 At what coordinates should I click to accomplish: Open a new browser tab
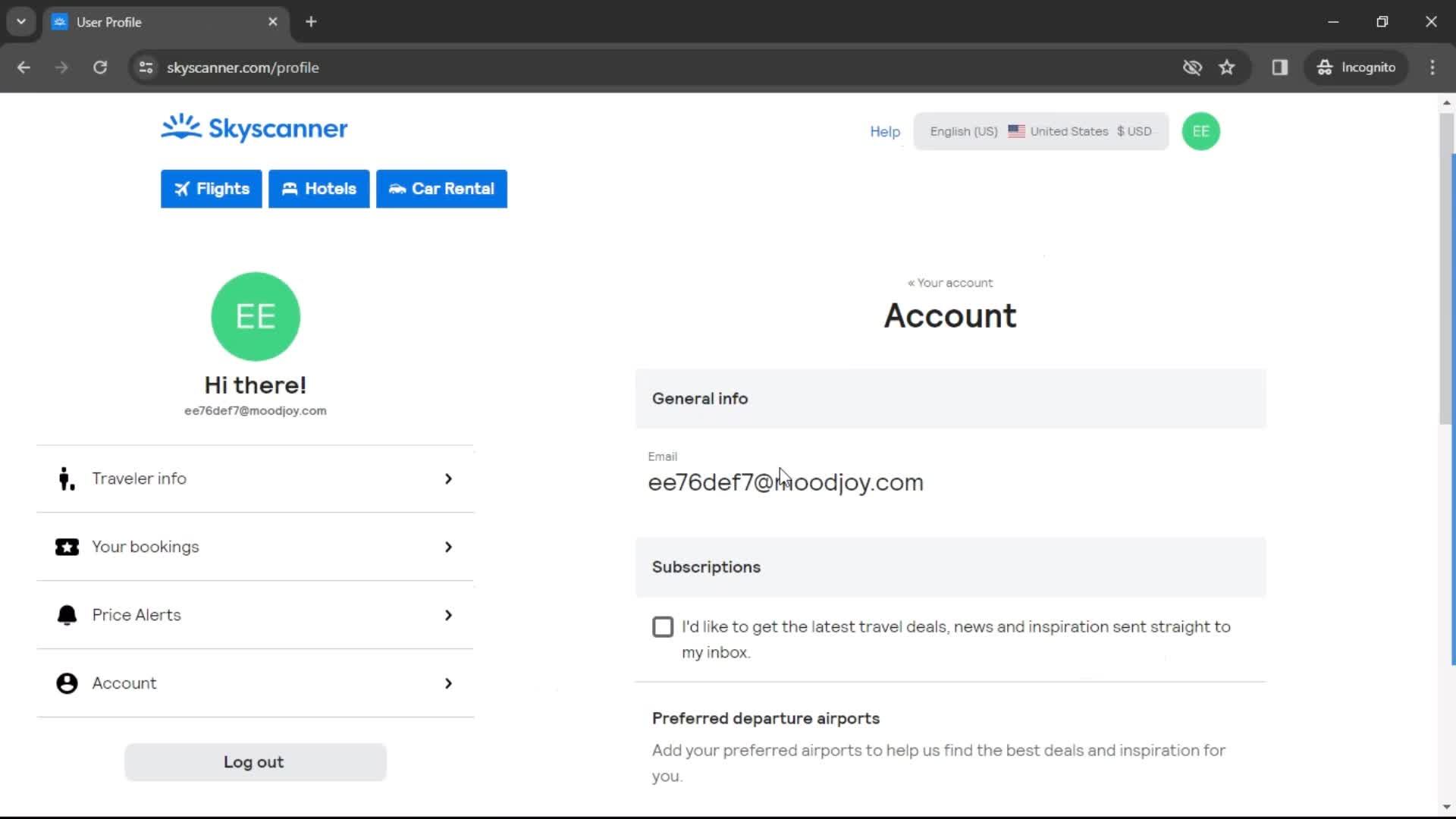(x=311, y=22)
